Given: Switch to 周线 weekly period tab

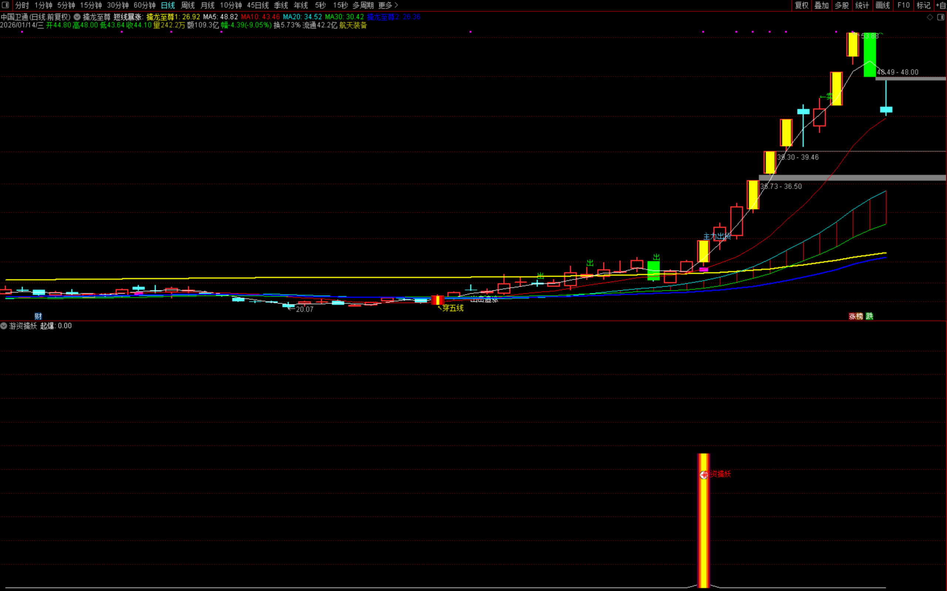Looking at the screenshot, I should [x=188, y=5].
